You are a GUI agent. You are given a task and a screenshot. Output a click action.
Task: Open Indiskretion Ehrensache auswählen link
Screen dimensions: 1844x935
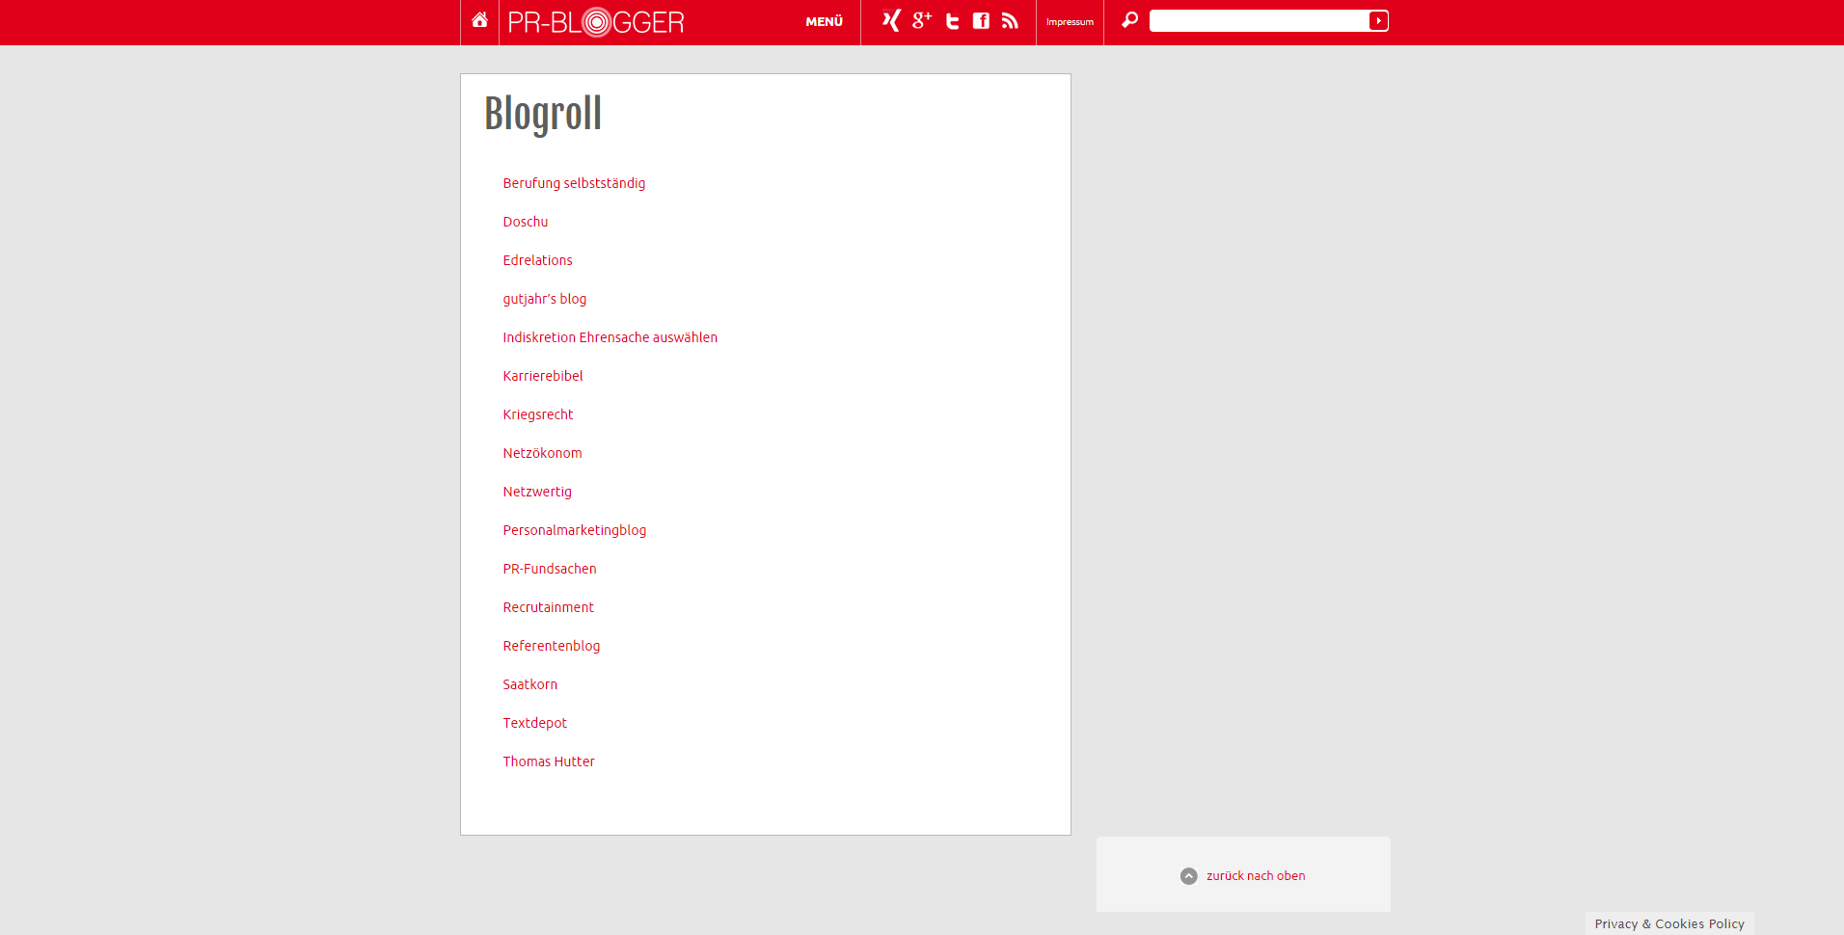coord(610,337)
